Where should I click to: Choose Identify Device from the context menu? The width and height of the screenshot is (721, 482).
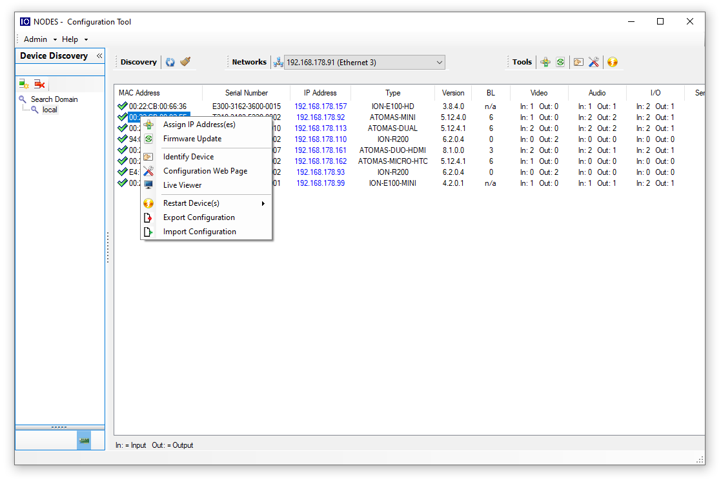[x=189, y=156]
